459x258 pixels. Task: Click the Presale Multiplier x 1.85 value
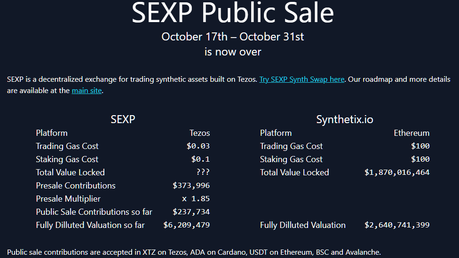pyautogui.click(x=196, y=199)
